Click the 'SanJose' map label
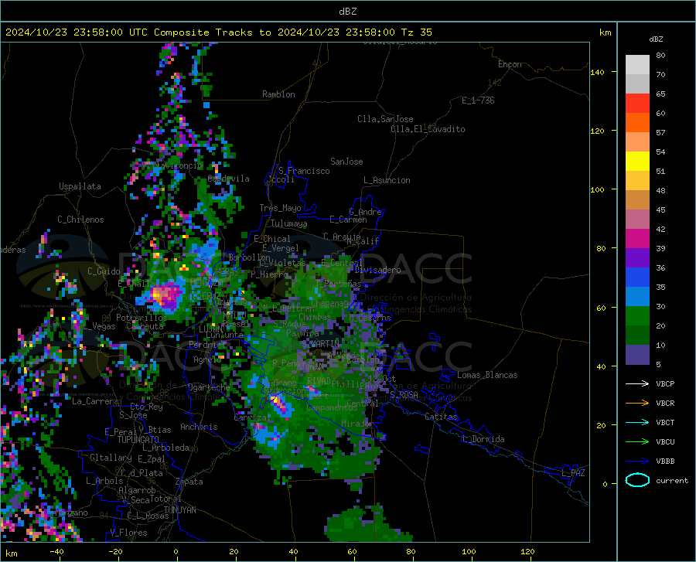 click(346, 162)
